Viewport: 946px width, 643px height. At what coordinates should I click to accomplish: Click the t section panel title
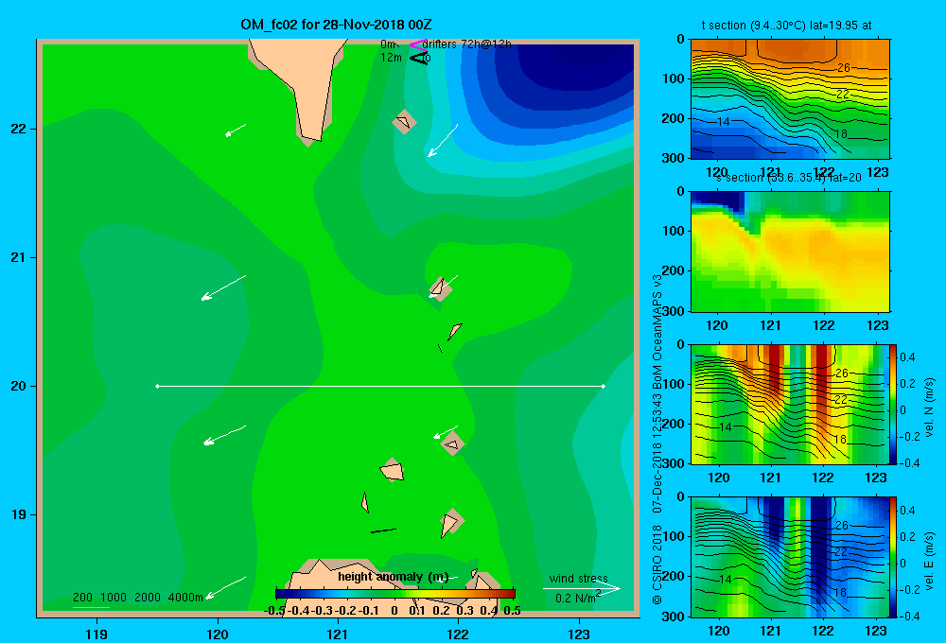point(786,26)
